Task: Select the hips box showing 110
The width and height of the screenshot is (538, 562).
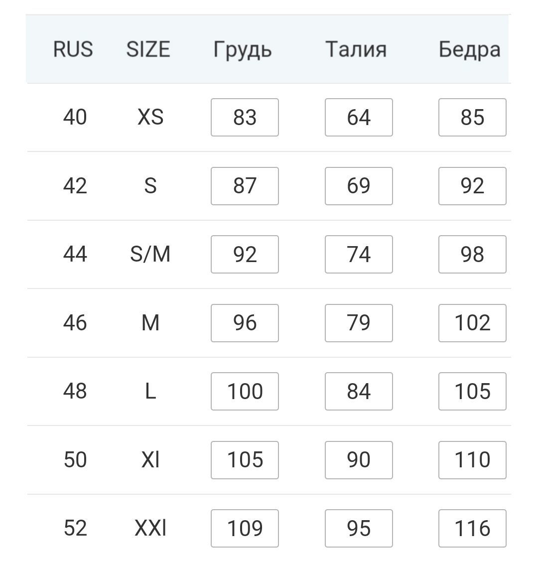Action: pos(472,460)
